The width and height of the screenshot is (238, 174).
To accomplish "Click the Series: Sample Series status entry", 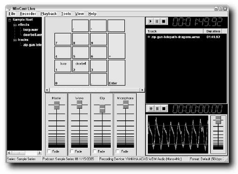I will 24,159.
